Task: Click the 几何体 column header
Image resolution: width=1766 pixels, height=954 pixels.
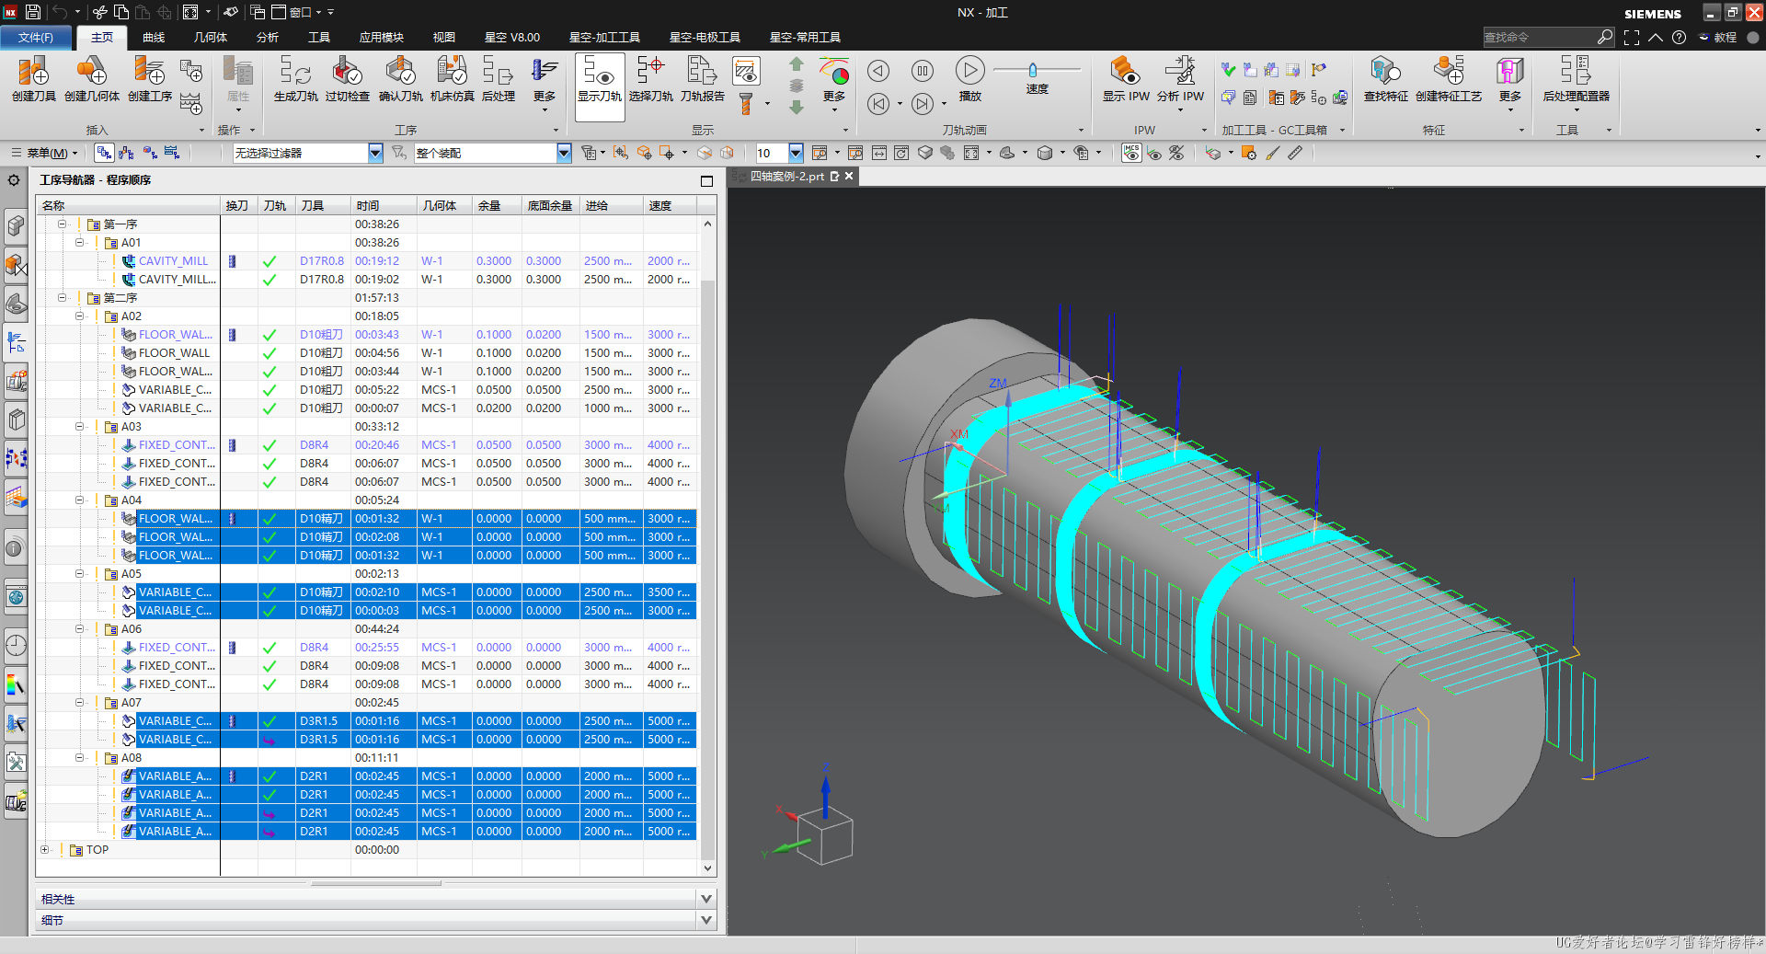Action: [x=444, y=205]
